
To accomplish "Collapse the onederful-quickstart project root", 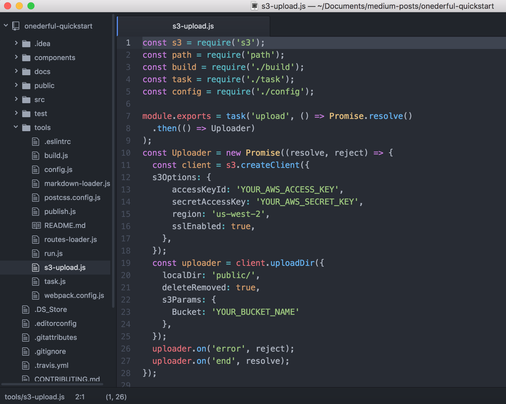I will click(x=6, y=26).
